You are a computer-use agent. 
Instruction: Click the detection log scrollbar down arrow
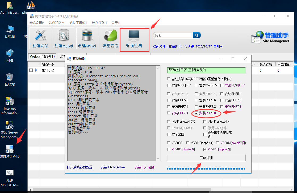tap(158, 158)
